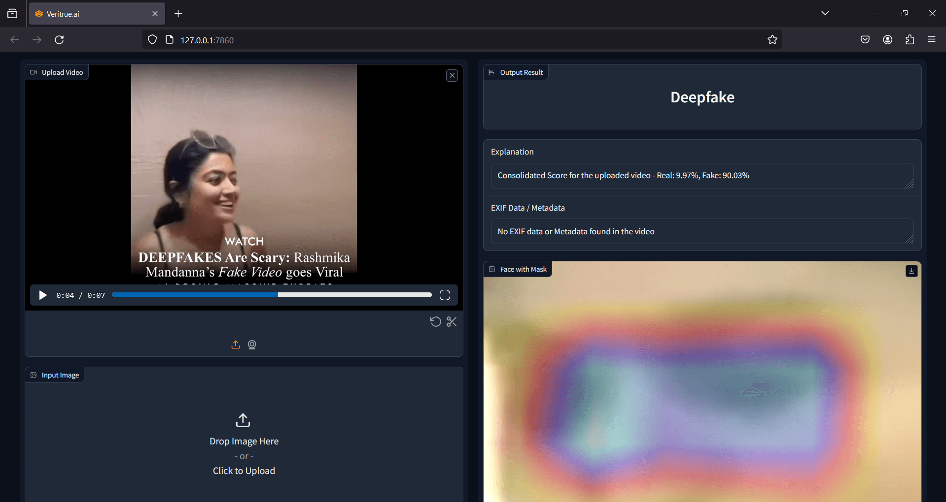Trim the video with scissors icon
Image resolution: width=946 pixels, height=502 pixels.
click(x=452, y=321)
